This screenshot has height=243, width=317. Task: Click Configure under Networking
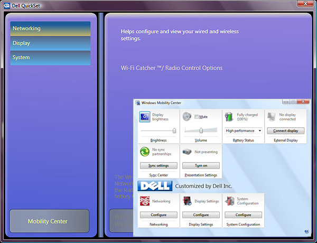pos(158,215)
